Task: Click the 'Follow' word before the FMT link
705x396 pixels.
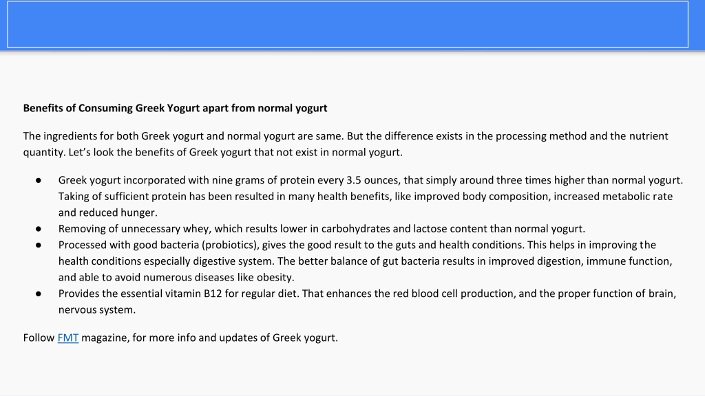Action: (x=39, y=338)
